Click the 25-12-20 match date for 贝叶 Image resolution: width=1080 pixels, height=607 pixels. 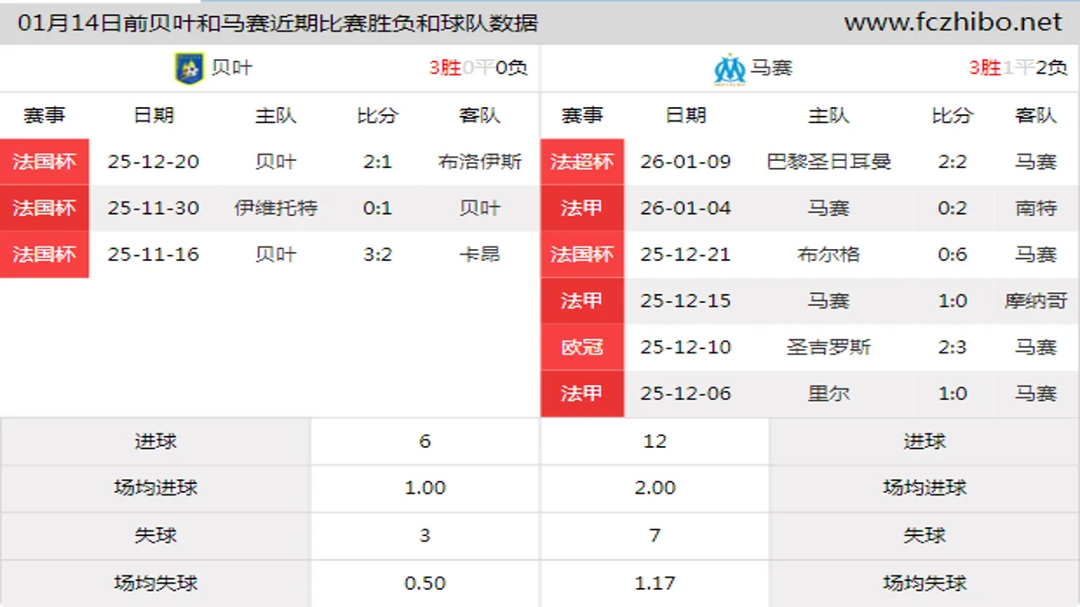point(153,162)
